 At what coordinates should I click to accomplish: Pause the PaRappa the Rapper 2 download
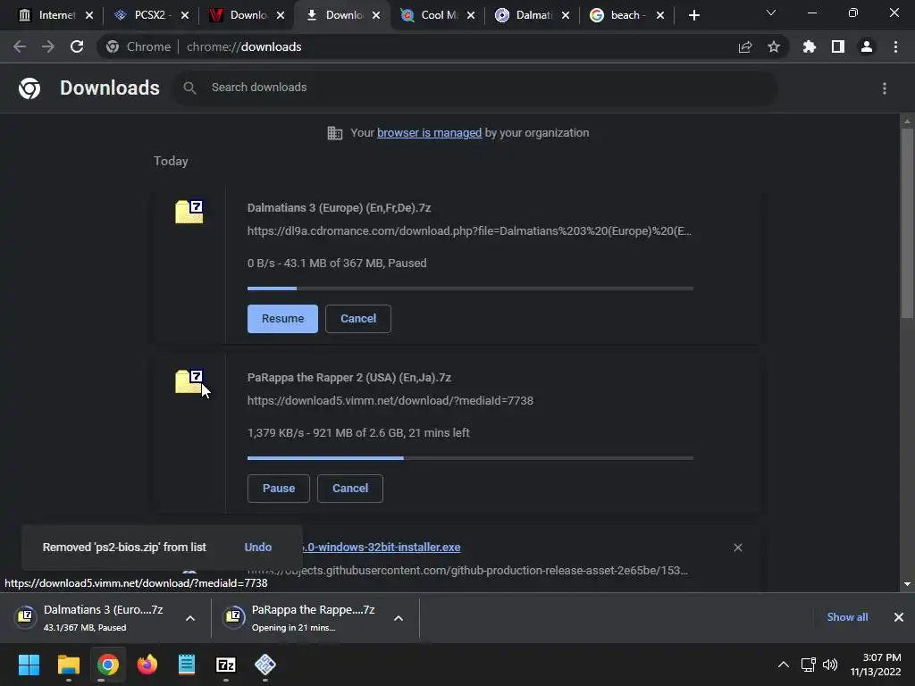click(x=279, y=489)
